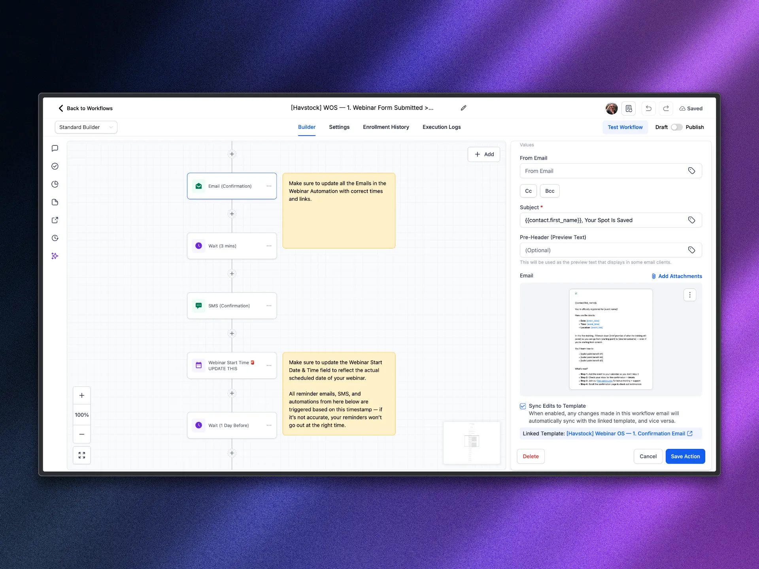Click the workflow notes icon beside avatar
The image size is (759, 569).
coord(629,108)
